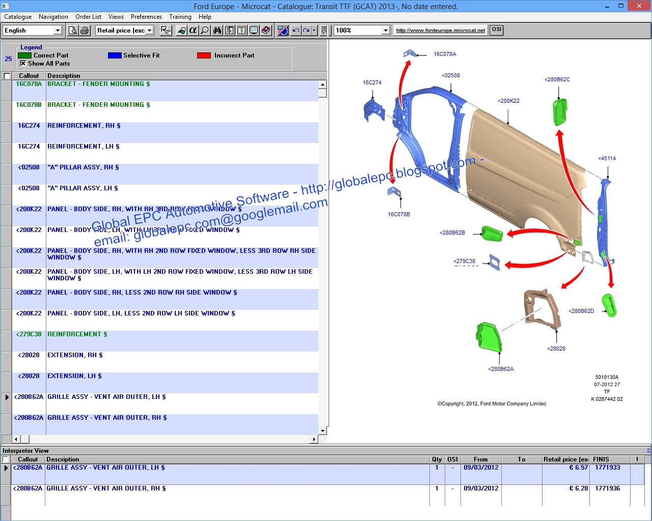
Task: Open the Training menu
Action: (180, 17)
